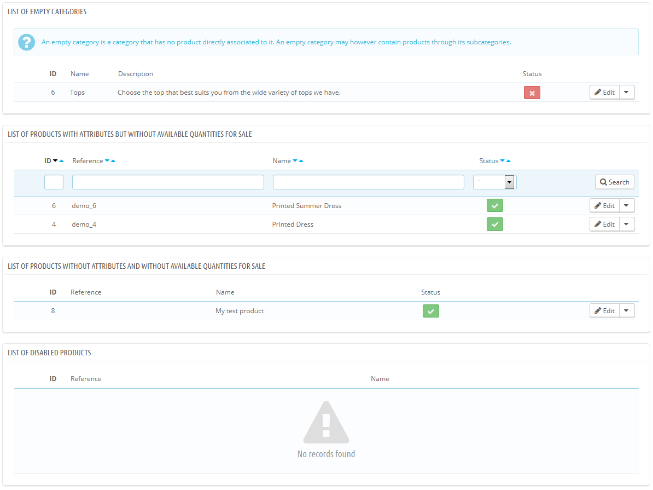Click the magnifier icon on the Search button
Viewport: 653px width, 490px height.
[604, 182]
